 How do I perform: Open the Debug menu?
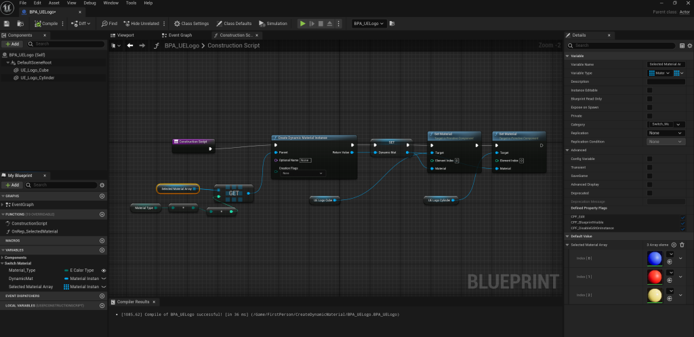coord(89,3)
